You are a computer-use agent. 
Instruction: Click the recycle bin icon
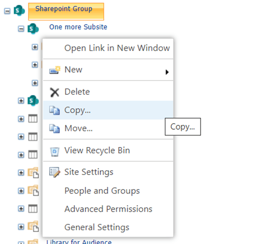tap(54, 151)
